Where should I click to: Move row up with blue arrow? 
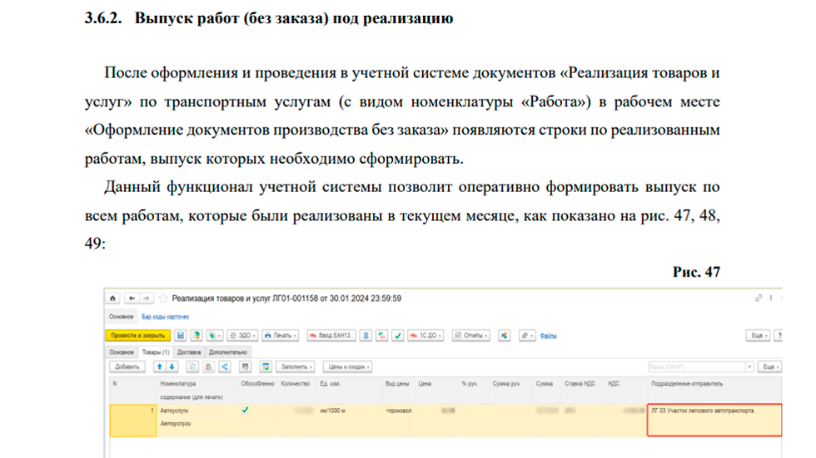(159, 367)
